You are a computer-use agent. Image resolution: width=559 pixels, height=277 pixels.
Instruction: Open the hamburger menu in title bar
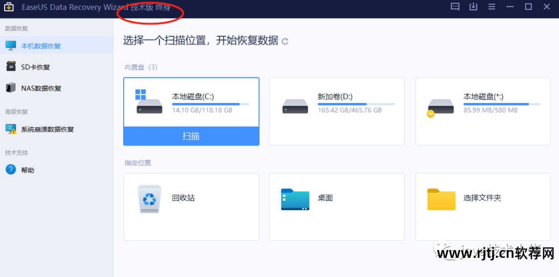click(x=492, y=7)
